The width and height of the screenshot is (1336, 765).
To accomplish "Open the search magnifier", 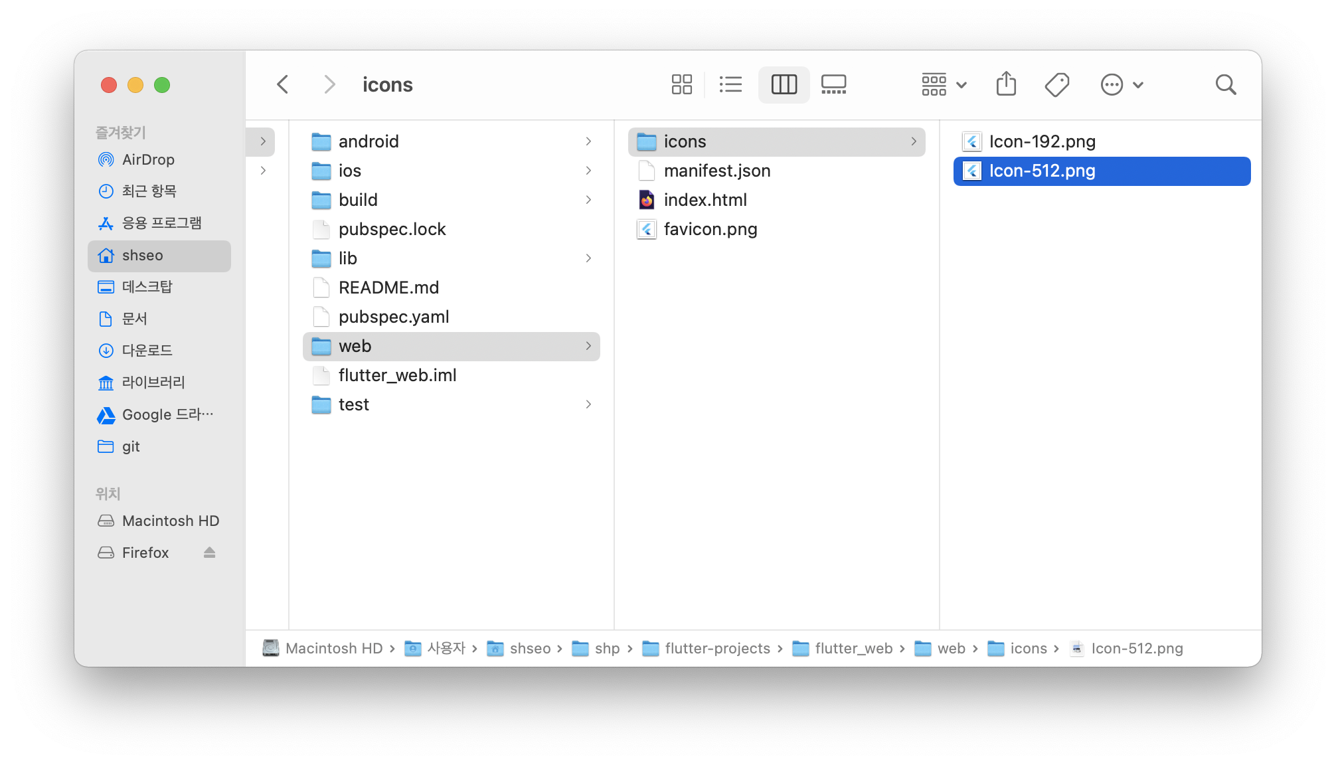I will [x=1225, y=84].
